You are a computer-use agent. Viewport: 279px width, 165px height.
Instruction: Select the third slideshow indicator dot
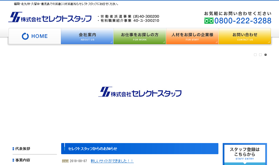coord(266,55)
